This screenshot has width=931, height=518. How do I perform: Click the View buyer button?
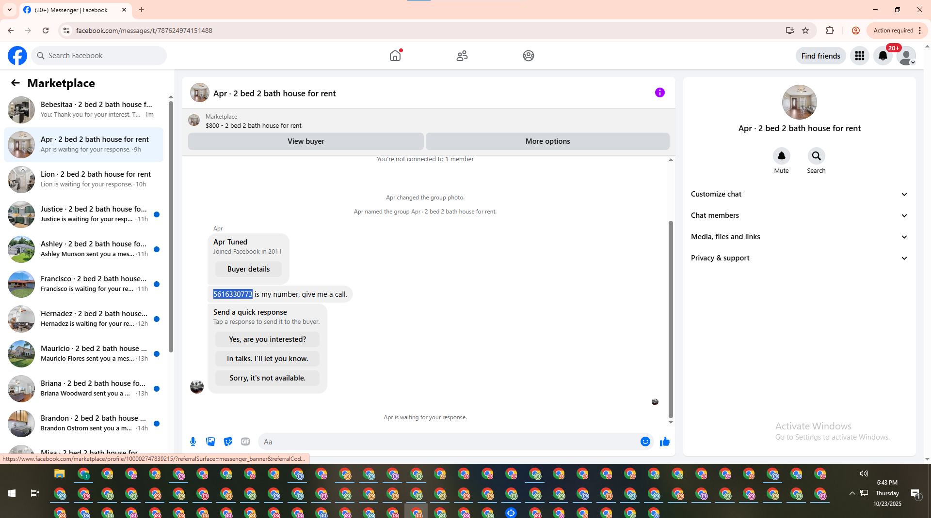point(305,141)
